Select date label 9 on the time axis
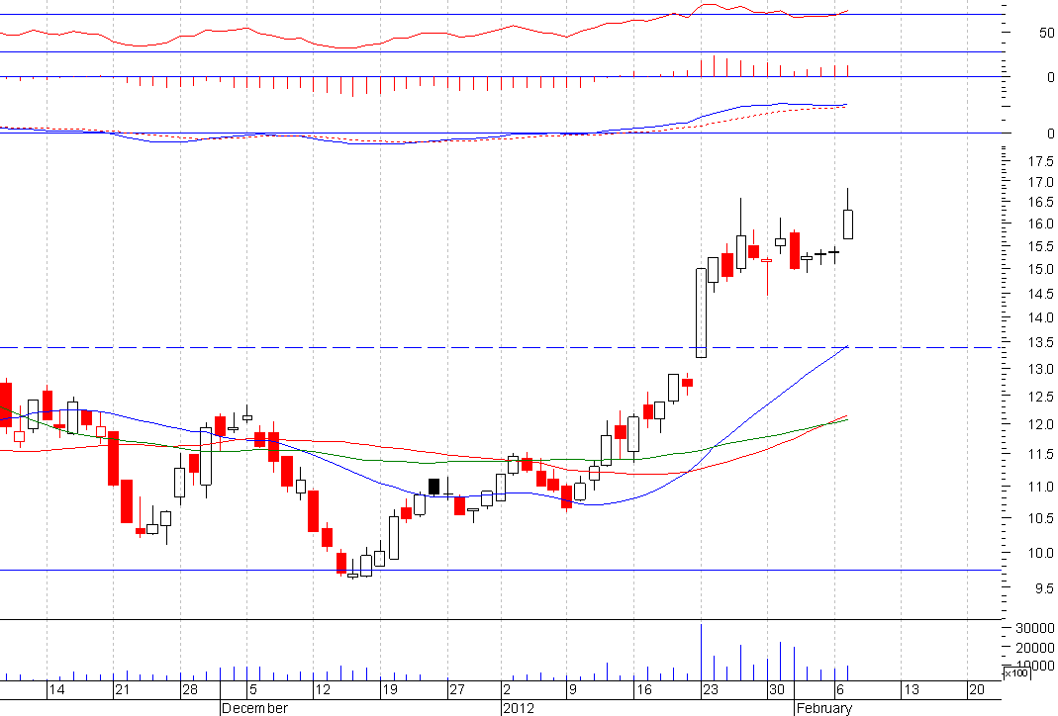Image resolution: width=1058 pixels, height=716 pixels. pos(573,689)
